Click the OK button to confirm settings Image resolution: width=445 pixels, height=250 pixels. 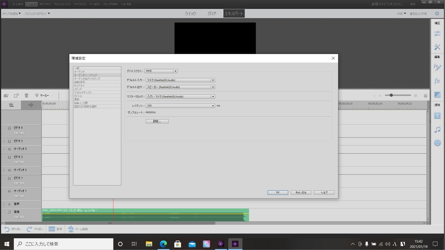277,192
